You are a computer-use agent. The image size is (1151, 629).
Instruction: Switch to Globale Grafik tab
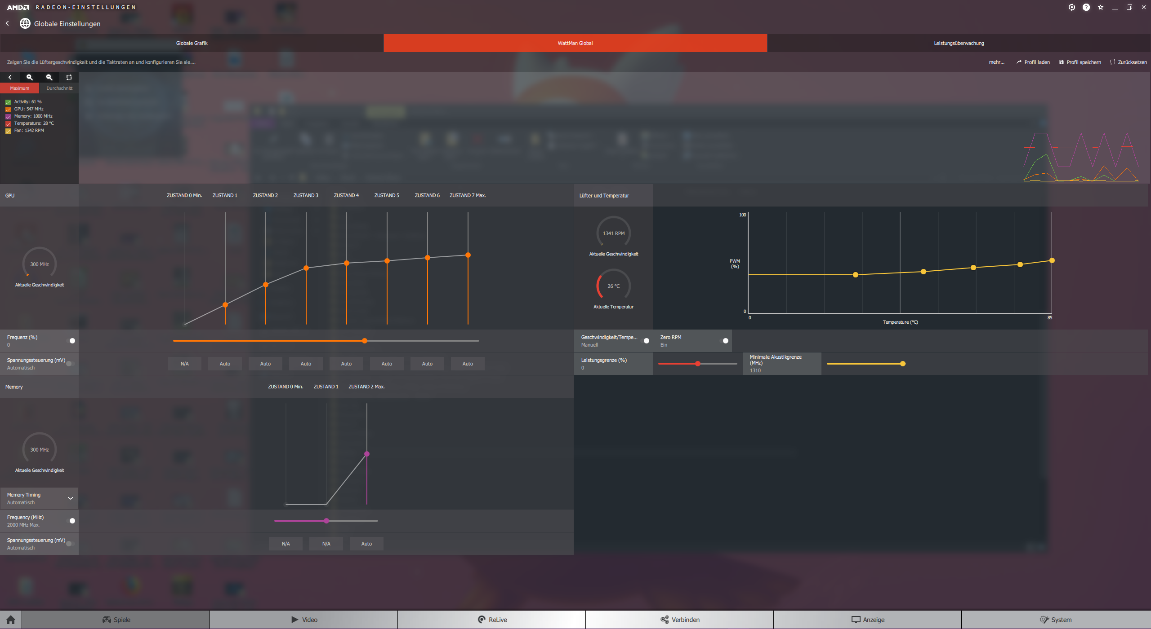(192, 43)
